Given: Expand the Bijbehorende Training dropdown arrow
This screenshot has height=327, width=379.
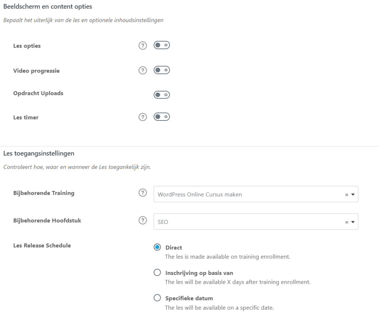Looking at the screenshot, I should [x=353, y=194].
